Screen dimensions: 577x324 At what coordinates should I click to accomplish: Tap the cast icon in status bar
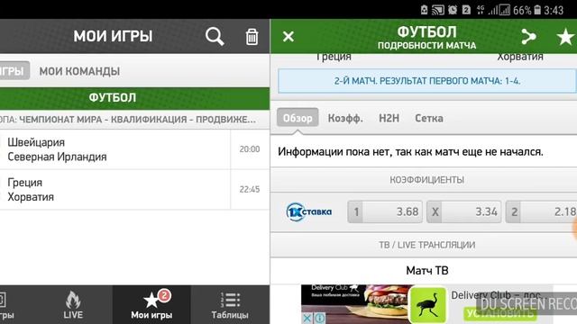click(x=438, y=10)
